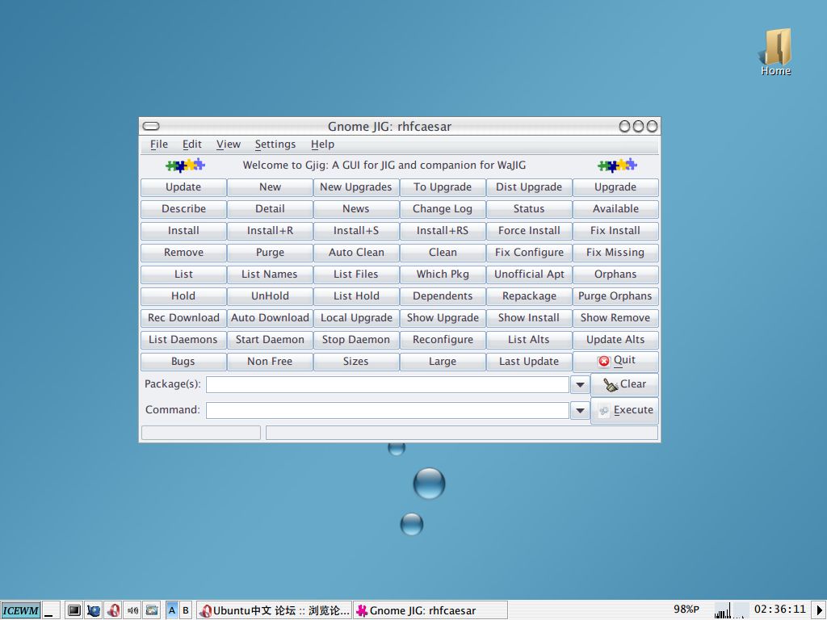Switch to workspace B
Screen dimensions: 827x620
coord(186,610)
